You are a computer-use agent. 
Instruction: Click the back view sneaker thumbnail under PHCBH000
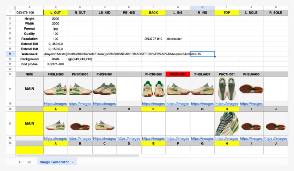pos(153,89)
